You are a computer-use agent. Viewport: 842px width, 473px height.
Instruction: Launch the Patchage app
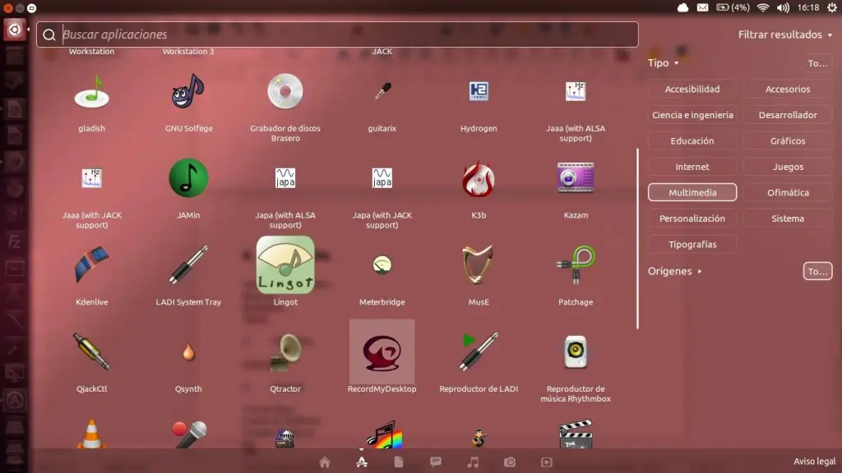(576, 265)
